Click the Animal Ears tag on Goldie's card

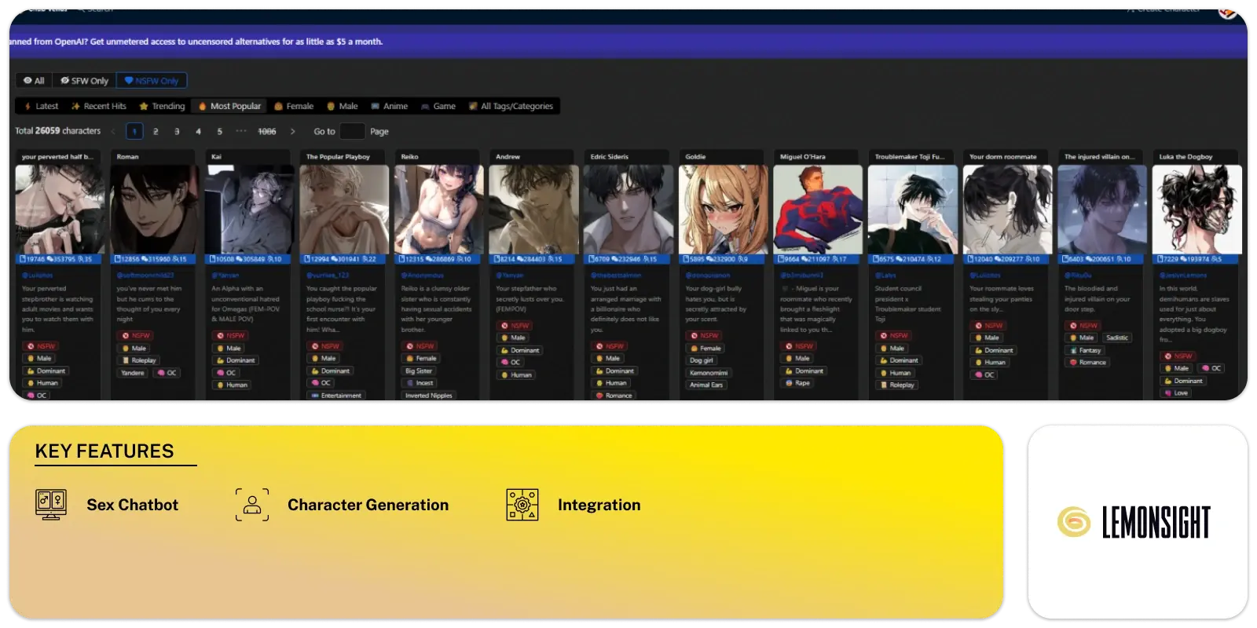point(705,385)
